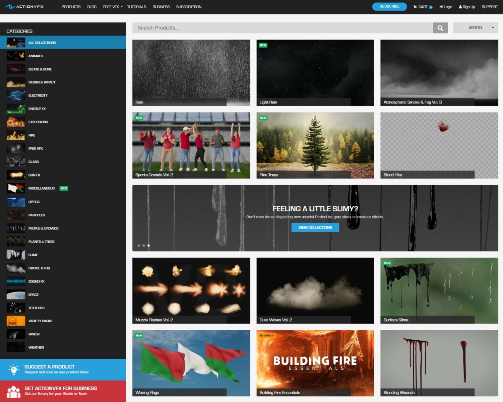Click the Suggest a Product lightbulb icon

[x=14, y=369]
